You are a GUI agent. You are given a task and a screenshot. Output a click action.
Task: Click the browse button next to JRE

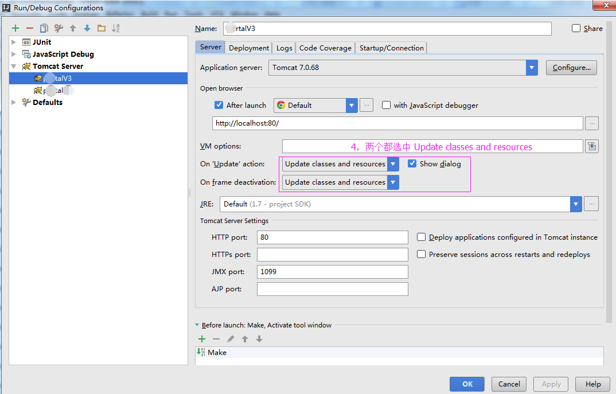pos(591,204)
